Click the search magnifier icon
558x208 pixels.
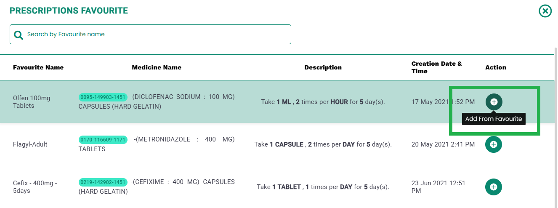18,35
